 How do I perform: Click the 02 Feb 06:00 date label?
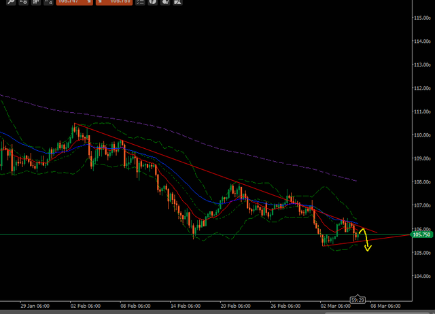(85, 306)
